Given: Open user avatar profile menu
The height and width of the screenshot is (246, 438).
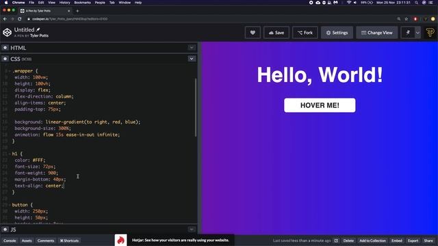Looking at the screenshot, I should [x=430, y=32].
